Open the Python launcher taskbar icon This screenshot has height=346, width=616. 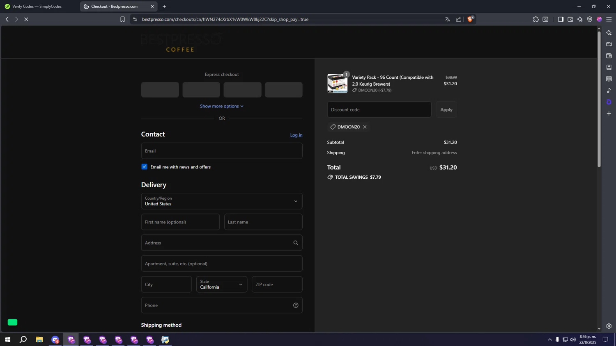[165, 339]
